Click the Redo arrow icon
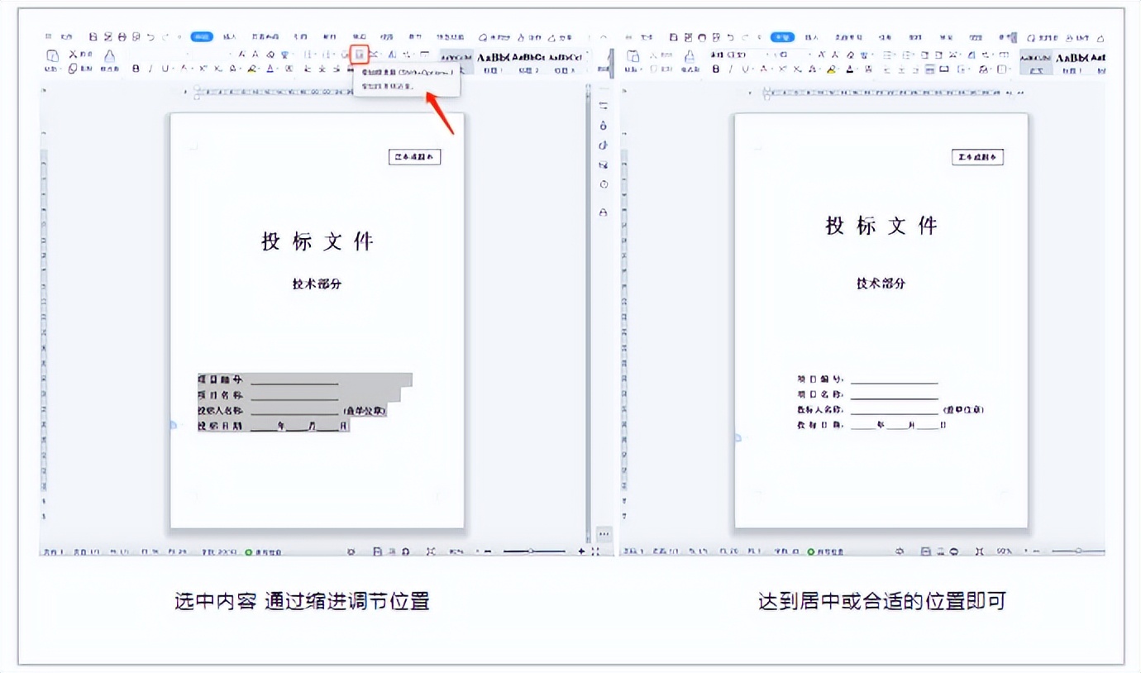Image resolution: width=1141 pixels, height=673 pixels. click(x=165, y=36)
